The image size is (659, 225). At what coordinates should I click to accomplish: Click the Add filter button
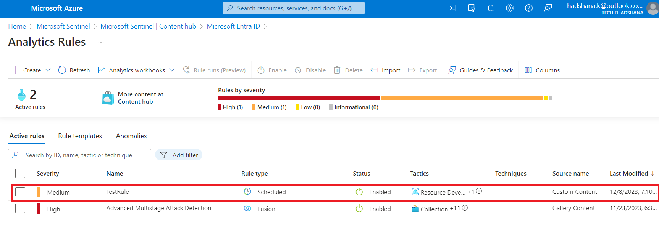179,155
